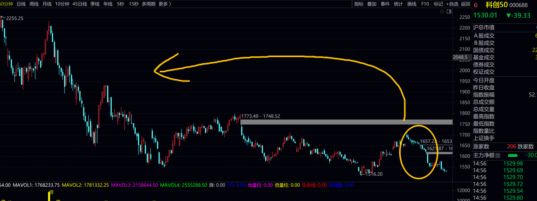Select the 5秒 period
Image resolution: width=537 pixels, height=201 pixels.
[121, 4]
